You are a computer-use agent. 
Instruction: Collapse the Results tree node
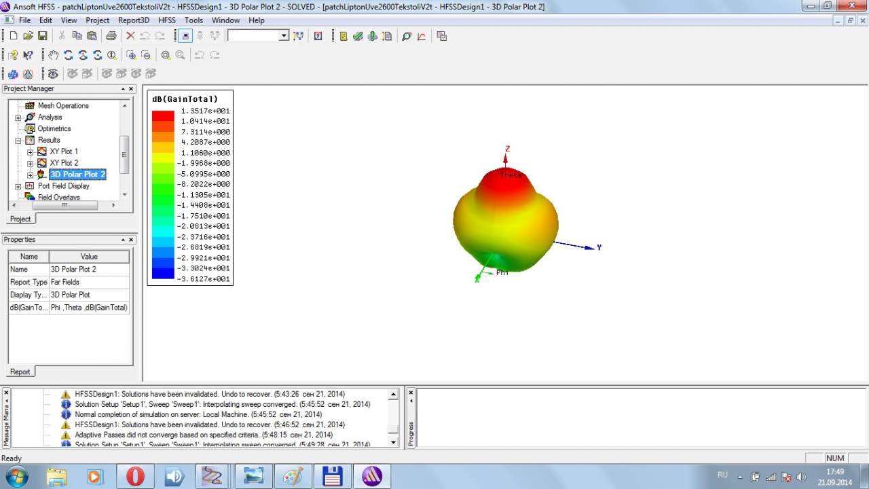point(18,140)
